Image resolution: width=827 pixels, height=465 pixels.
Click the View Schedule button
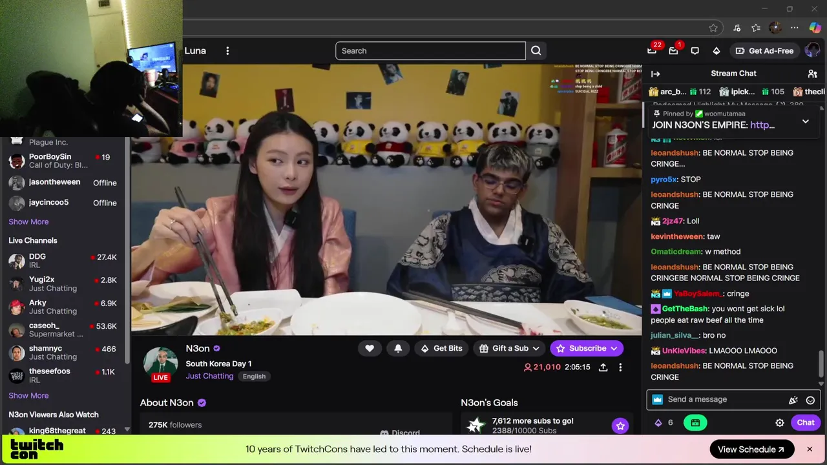coord(751,449)
